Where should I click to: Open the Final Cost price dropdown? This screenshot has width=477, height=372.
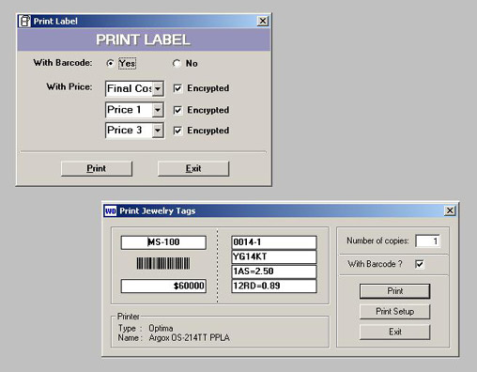(x=158, y=88)
